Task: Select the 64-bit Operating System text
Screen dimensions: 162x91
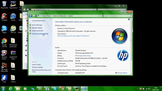Action: 83,63
